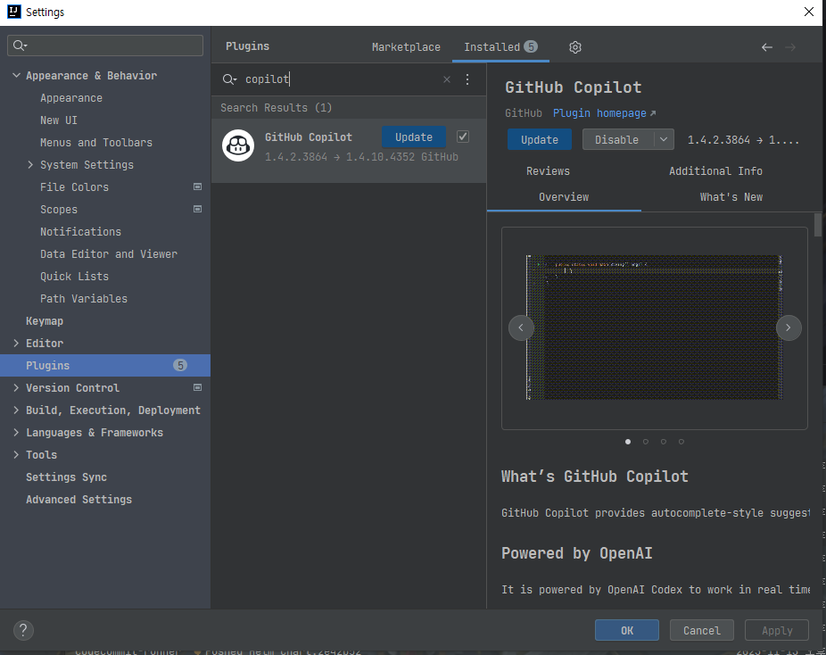This screenshot has height=655, width=826.
Task: Click the Plugins badge showing 5 in the sidebar
Action: 180,365
